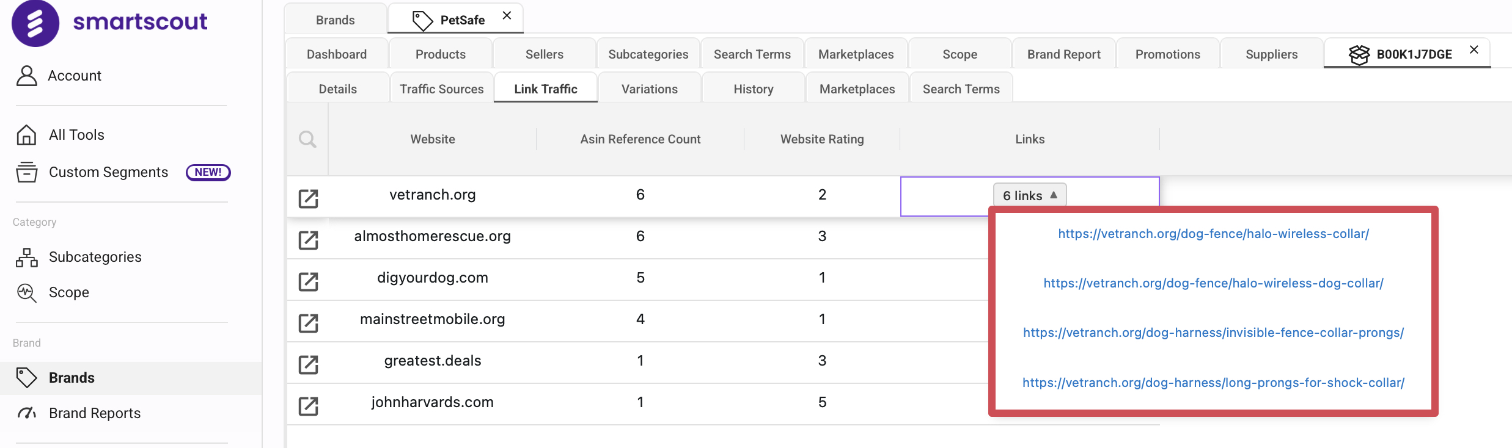
Task: Click the Links column header
Action: tap(1030, 139)
